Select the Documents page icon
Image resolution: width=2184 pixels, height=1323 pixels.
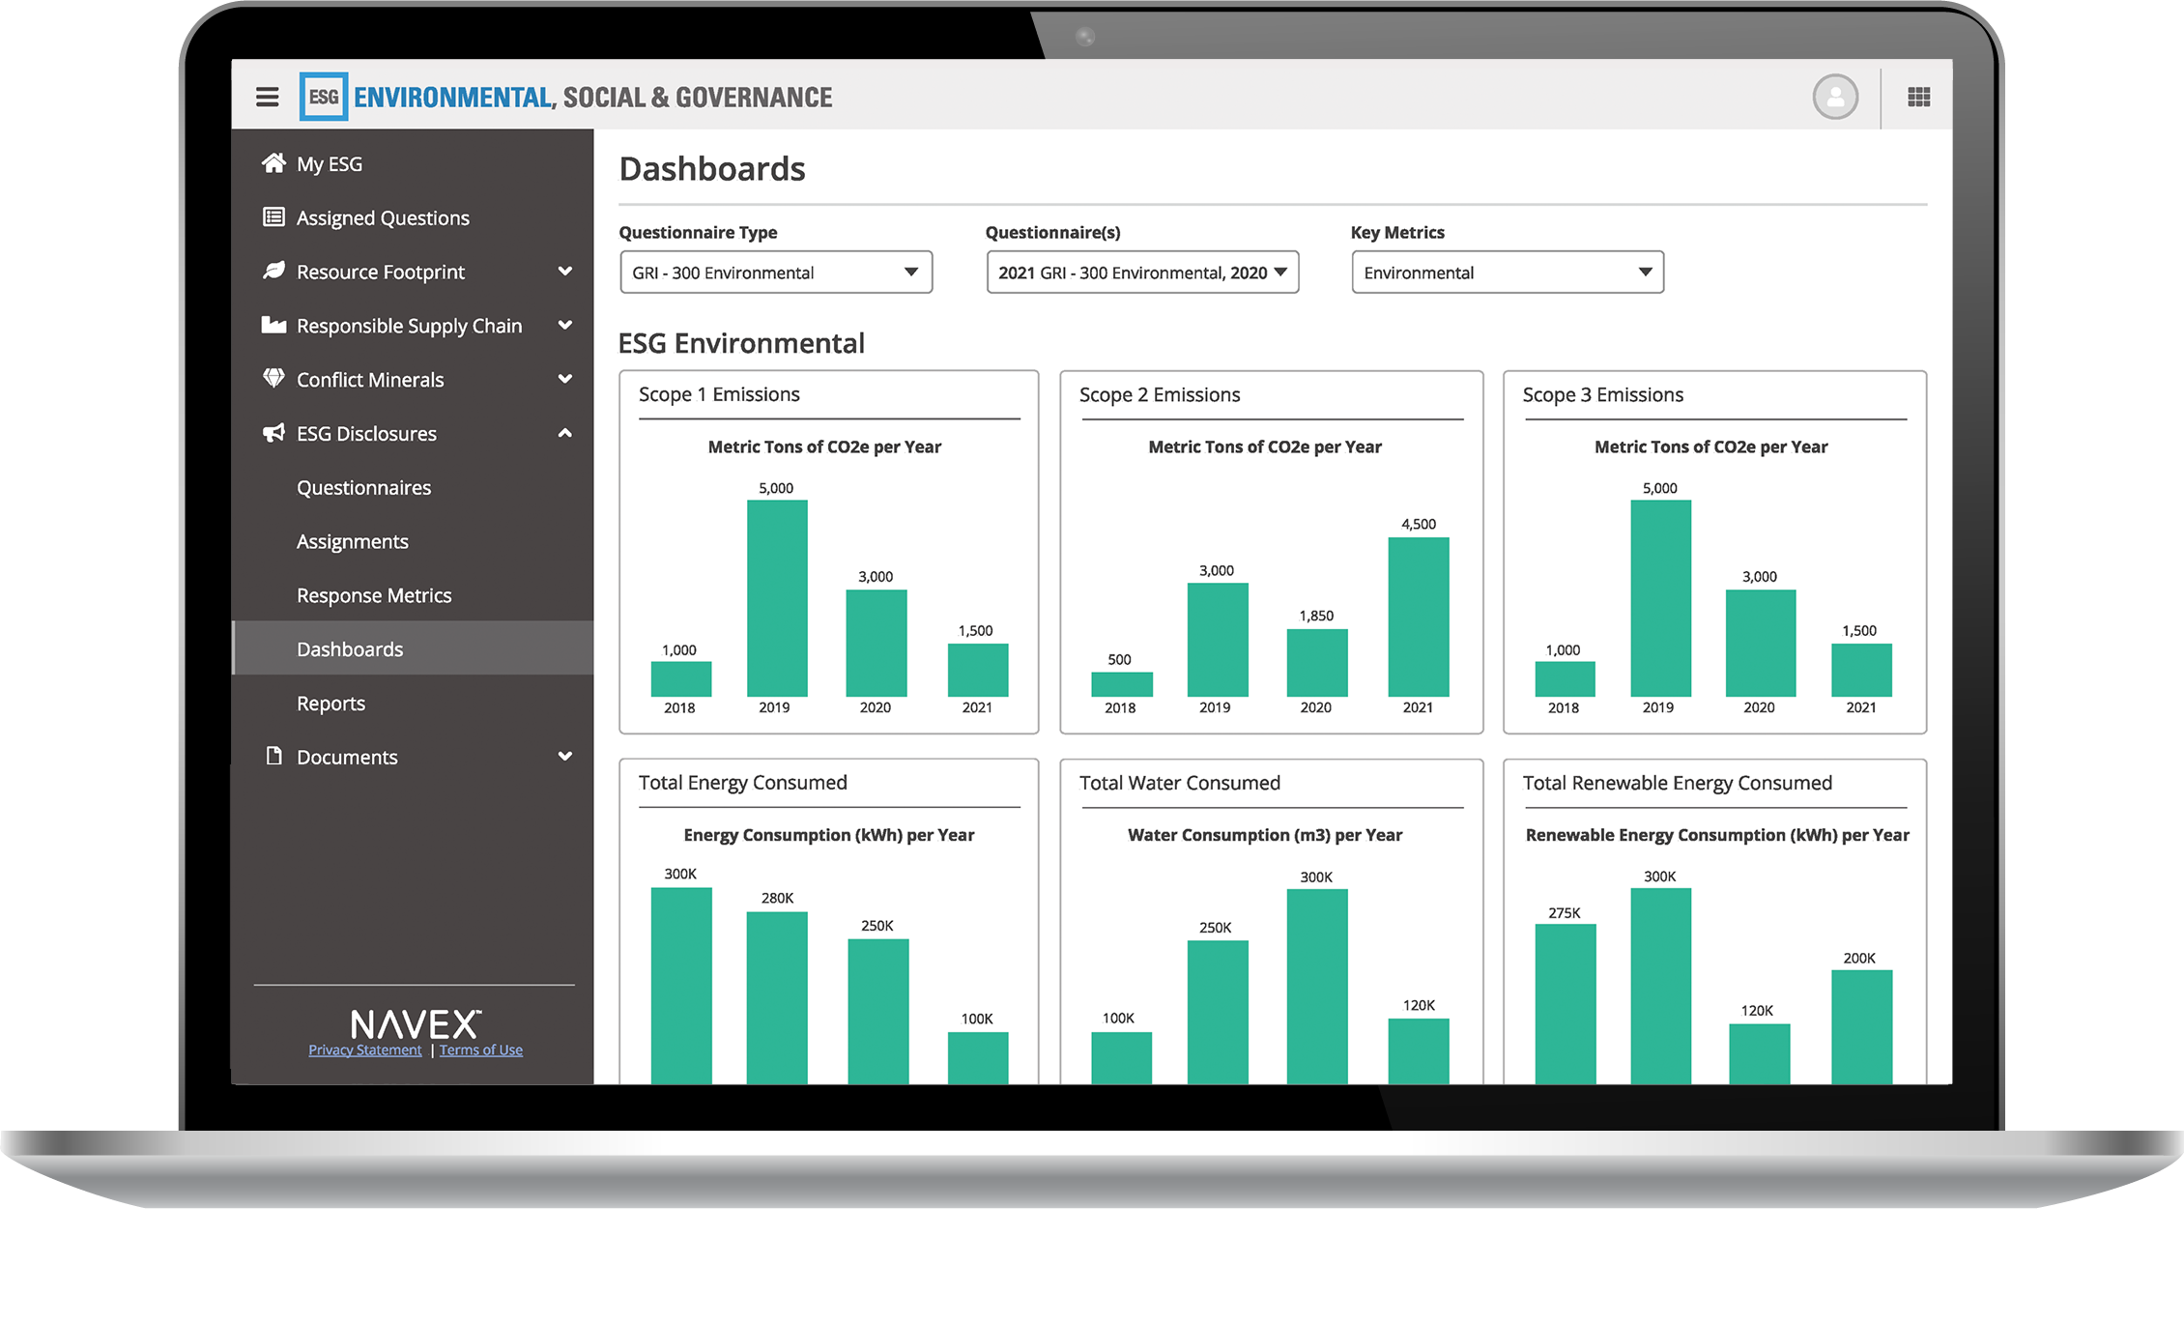273,756
